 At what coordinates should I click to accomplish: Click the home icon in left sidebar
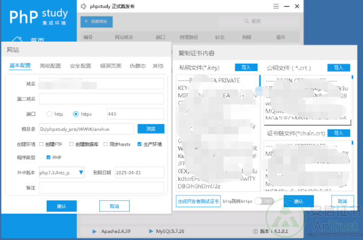pos(17,40)
